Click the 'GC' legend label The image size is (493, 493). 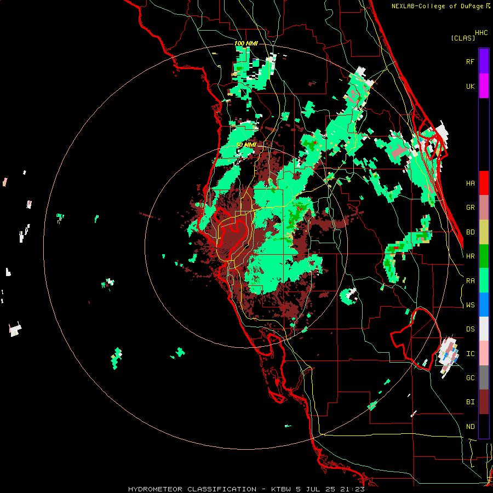(470, 378)
